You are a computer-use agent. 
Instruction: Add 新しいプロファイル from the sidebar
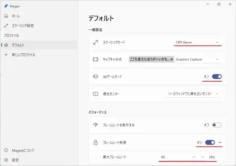click(23, 55)
